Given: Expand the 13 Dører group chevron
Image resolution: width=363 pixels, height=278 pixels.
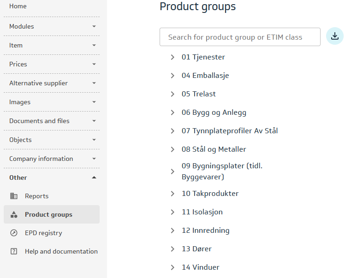Looking at the screenshot, I should point(173,249).
